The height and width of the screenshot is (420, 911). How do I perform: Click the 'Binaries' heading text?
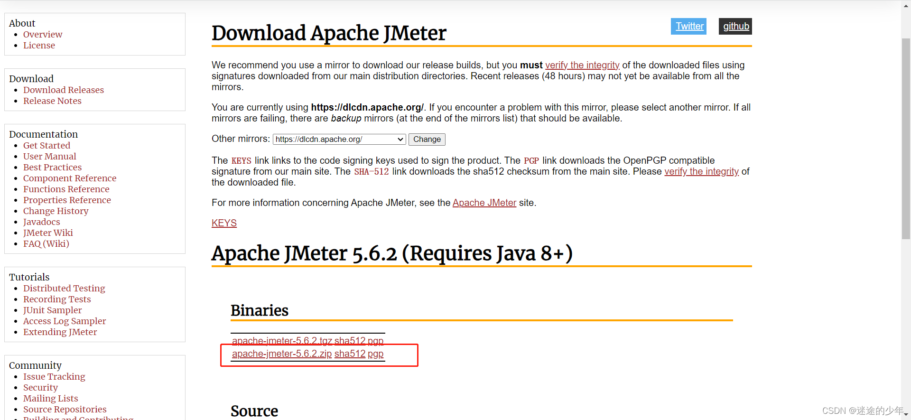(x=260, y=310)
